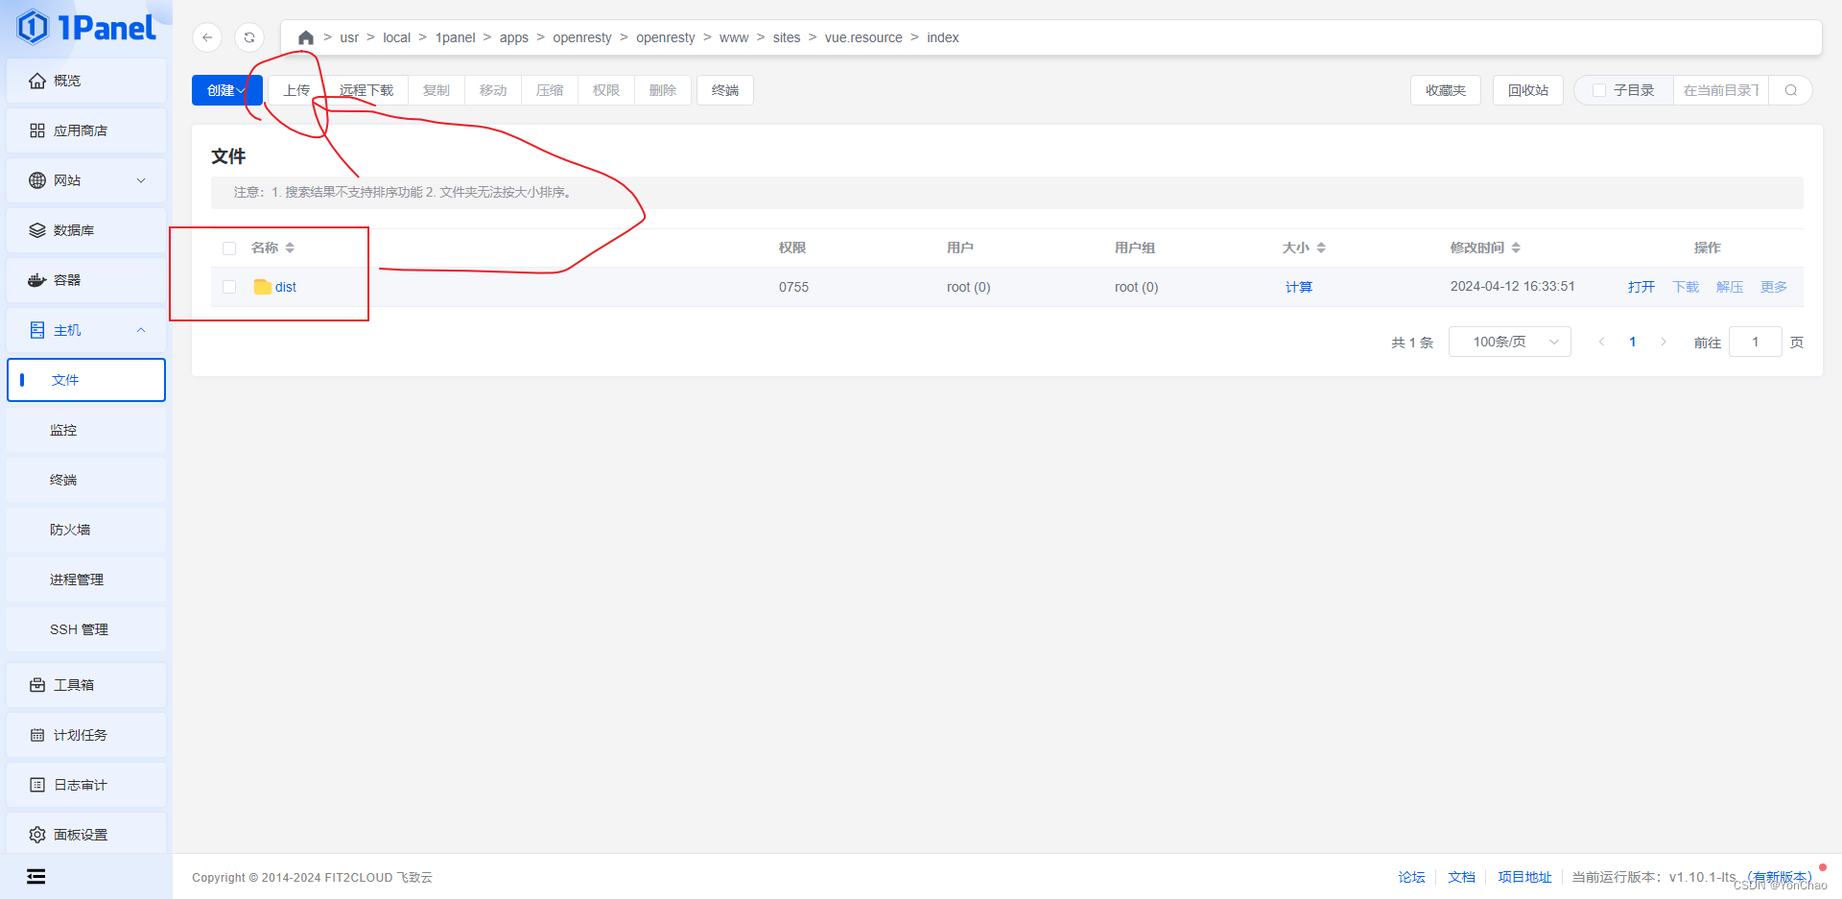The height and width of the screenshot is (899, 1842).
Task: Expand the 网站 sidebar menu
Action: point(86,180)
